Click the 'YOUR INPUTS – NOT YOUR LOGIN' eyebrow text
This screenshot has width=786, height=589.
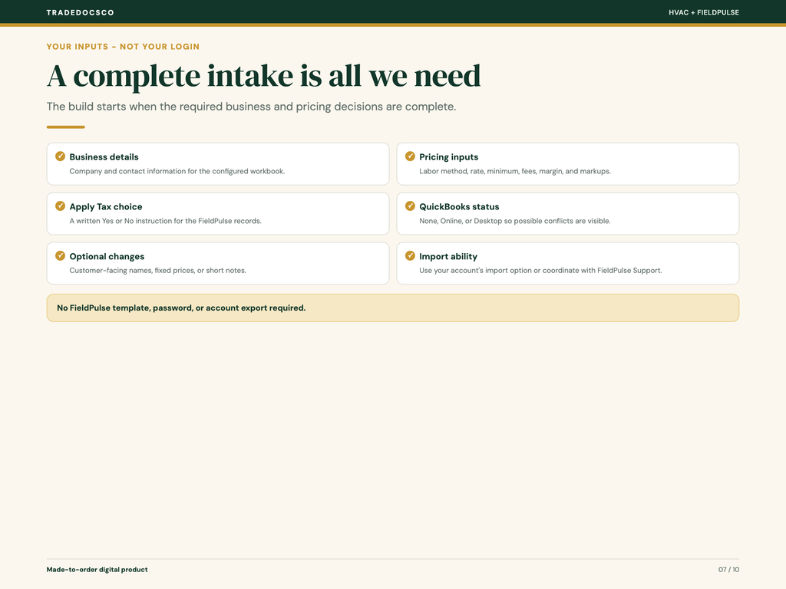click(123, 47)
